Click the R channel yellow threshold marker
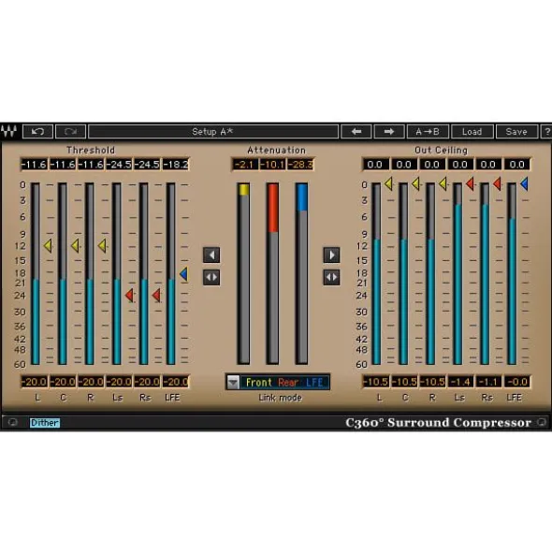The width and height of the screenshot is (552, 553). pos(102,245)
